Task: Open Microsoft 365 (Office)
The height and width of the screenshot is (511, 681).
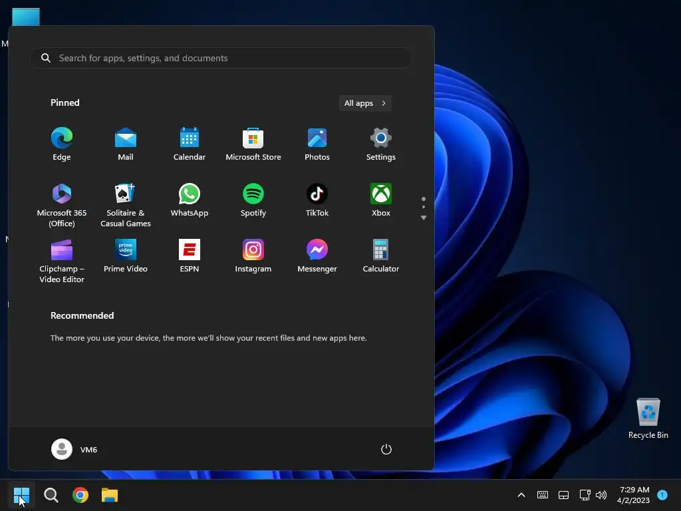Action: pyautogui.click(x=62, y=205)
